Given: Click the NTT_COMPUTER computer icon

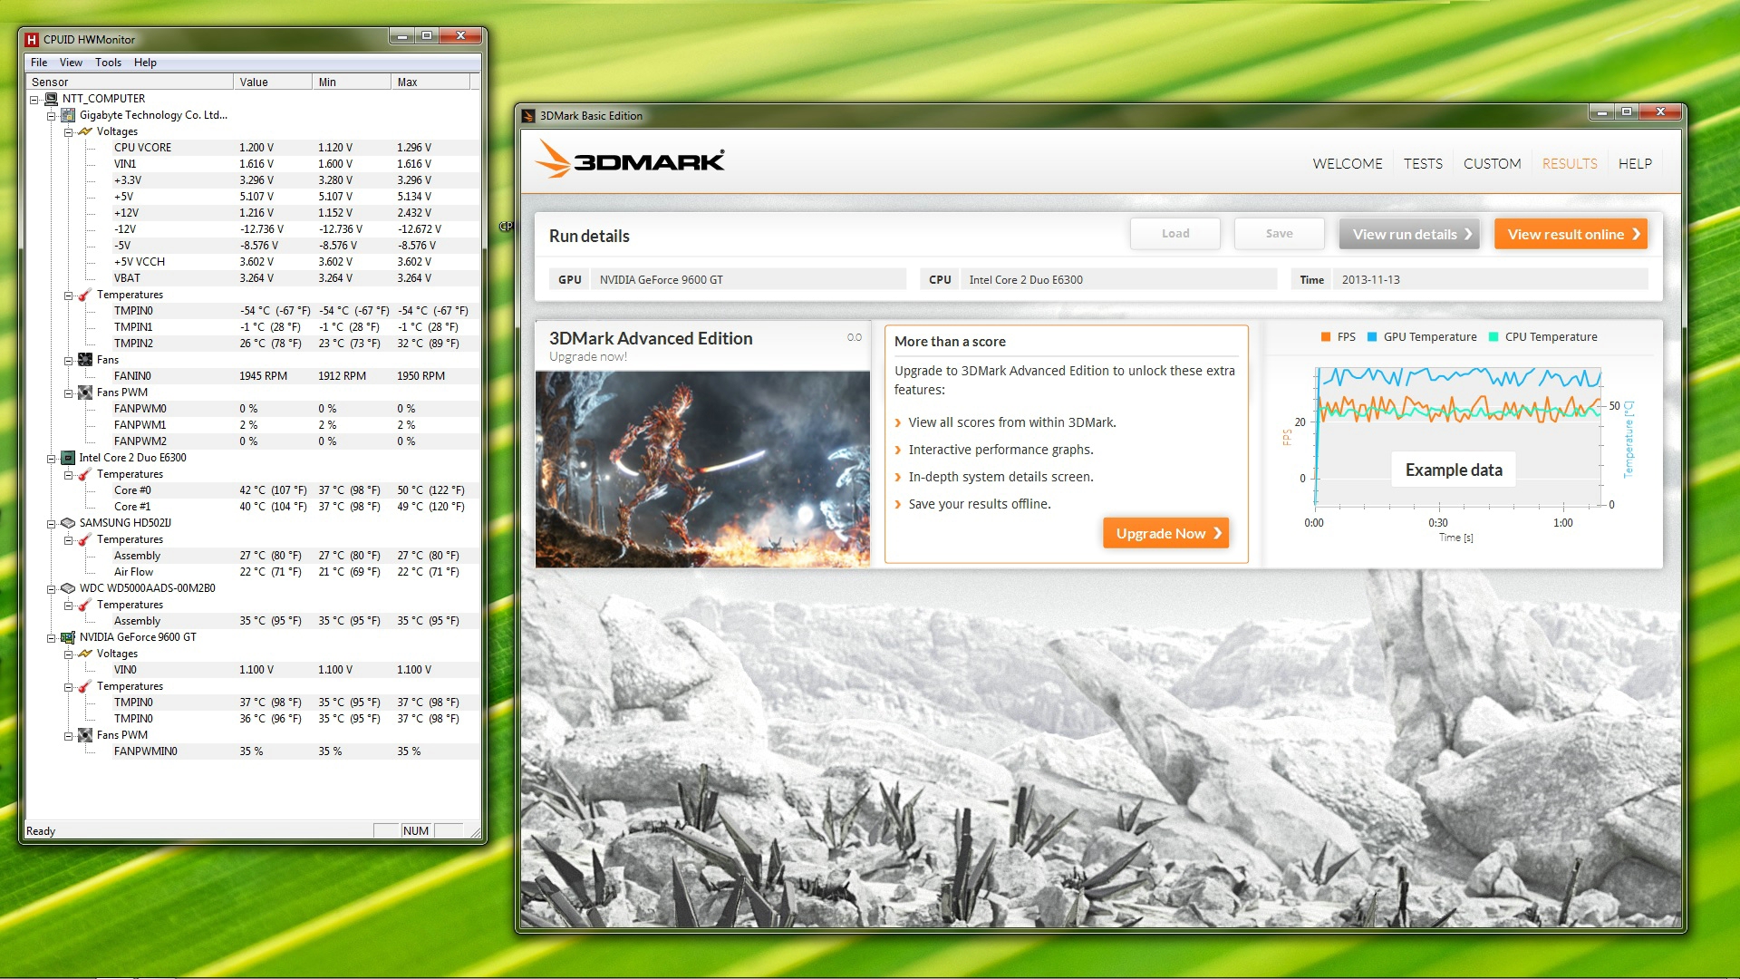Looking at the screenshot, I should (x=52, y=99).
